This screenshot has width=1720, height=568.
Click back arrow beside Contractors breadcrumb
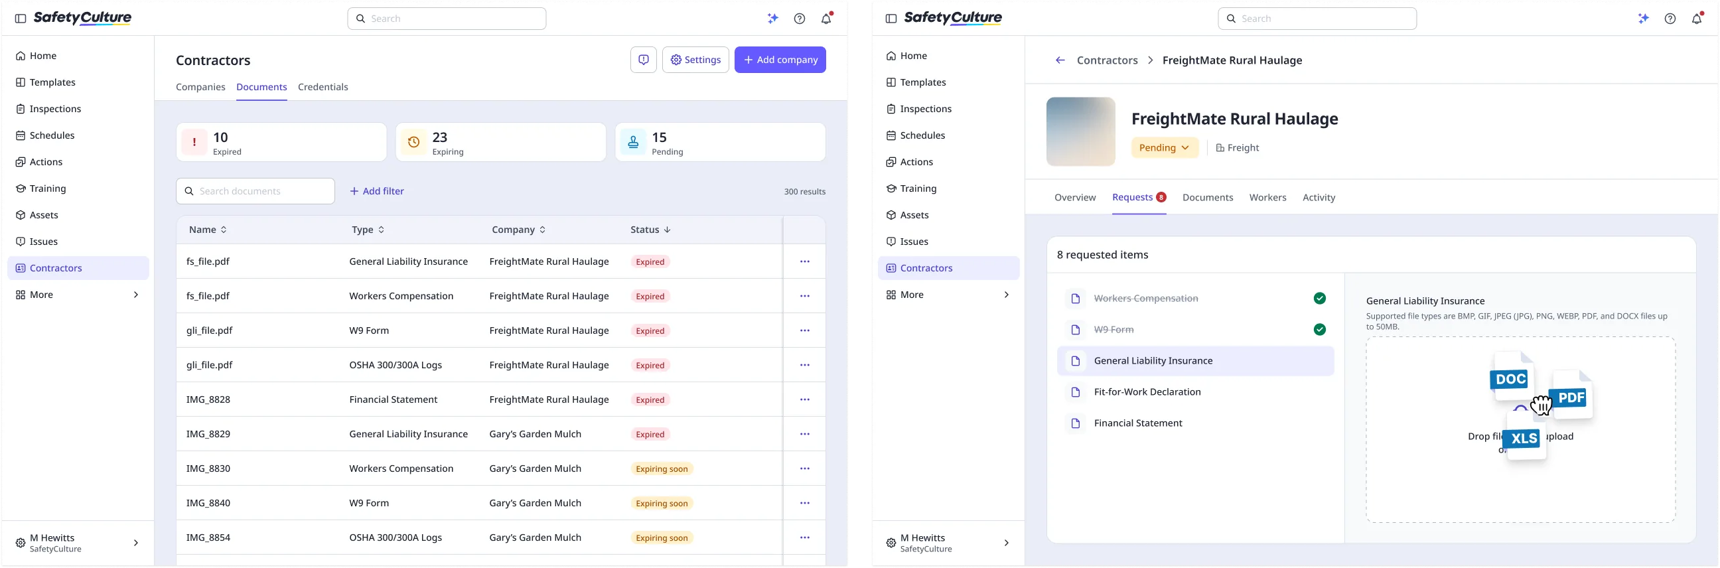click(1060, 60)
